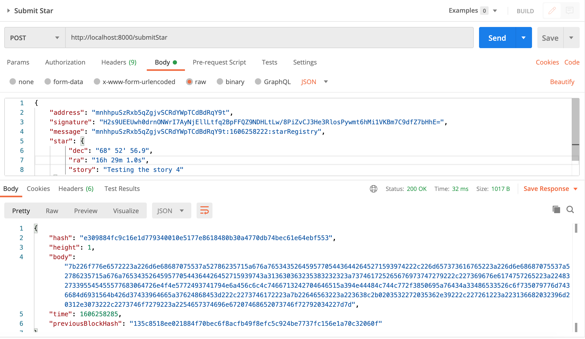Screen dimensions: 585x339
Task: Click the Search icon in response panel
Action: (570, 210)
